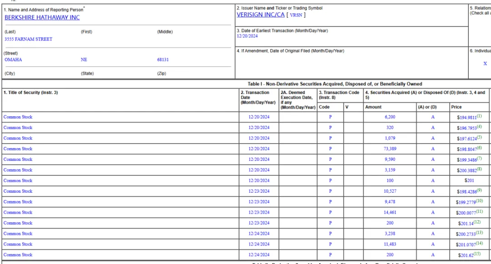Select the amount 320
Viewport: 491px width, 264px height.
390,128
